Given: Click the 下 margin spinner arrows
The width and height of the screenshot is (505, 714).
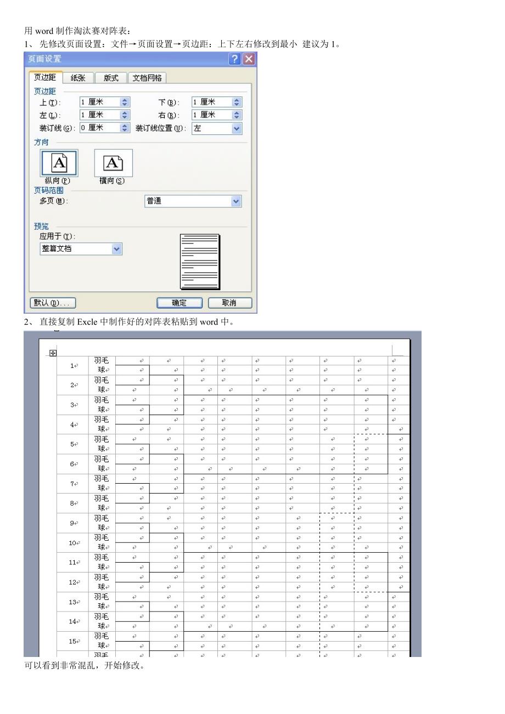Looking at the screenshot, I should 237,102.
